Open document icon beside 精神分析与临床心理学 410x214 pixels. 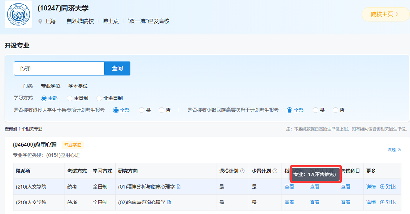pyautogui.click(x=179, y=187)
